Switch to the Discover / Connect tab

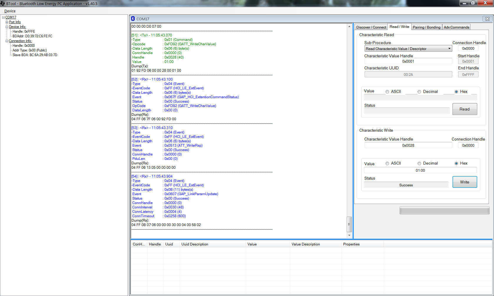(x=371, y=27)
